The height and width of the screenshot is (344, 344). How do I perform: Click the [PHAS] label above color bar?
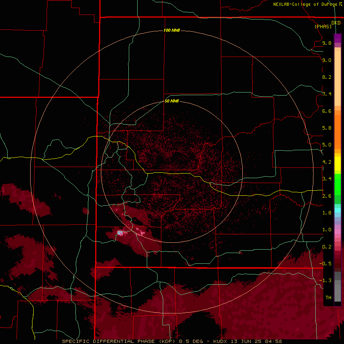pyautogui.click(x=323, y=27)
